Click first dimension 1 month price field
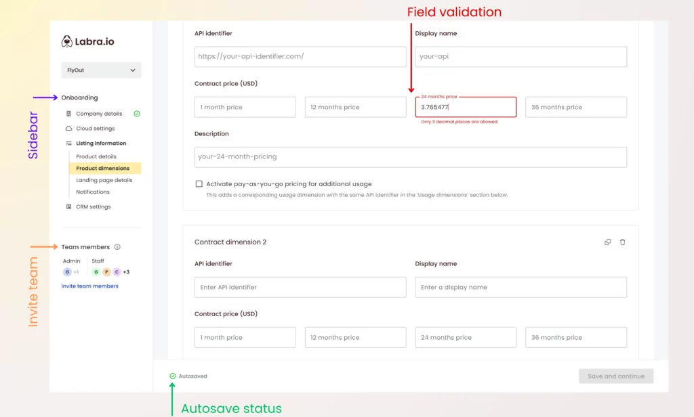The width and height of the screenshot is (694, 417). [x=245, y=107]
